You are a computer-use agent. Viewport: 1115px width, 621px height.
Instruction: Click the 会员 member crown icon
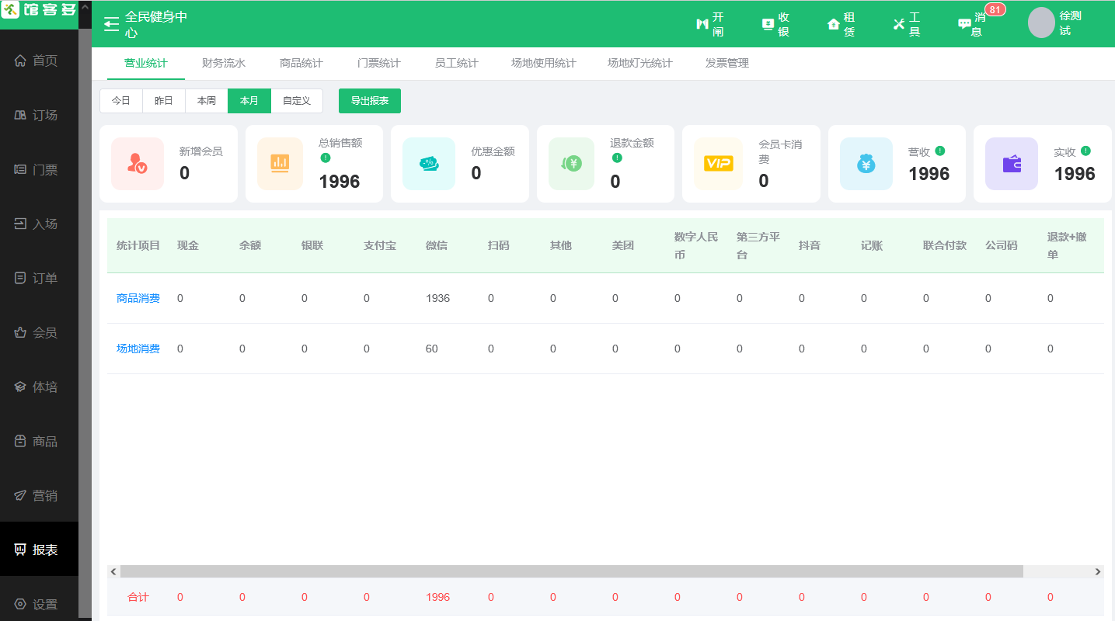tap(20, 332)
